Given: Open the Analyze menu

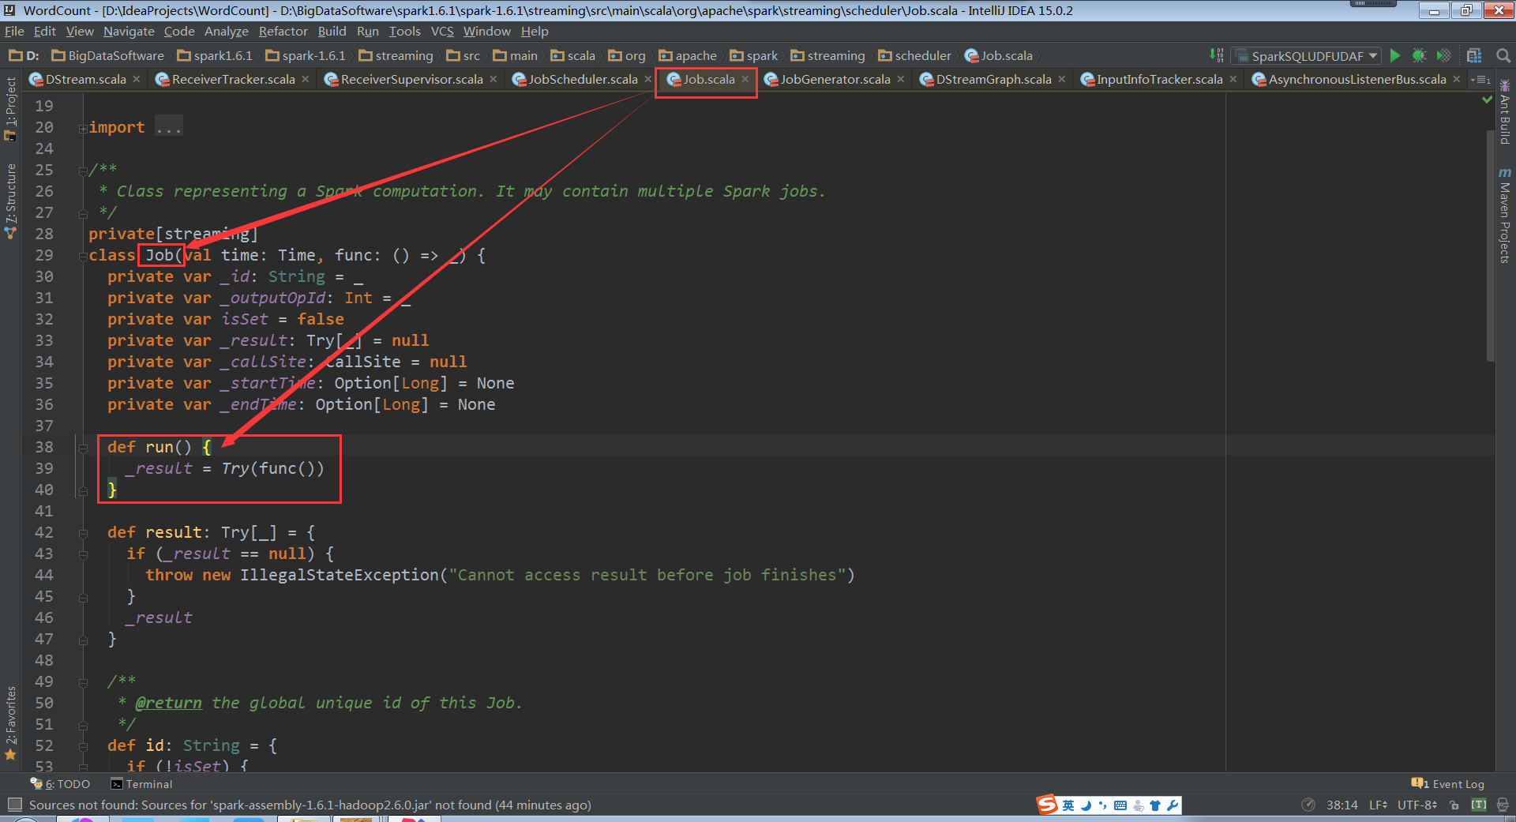Looking at the screenshot, I should point(226,32).
